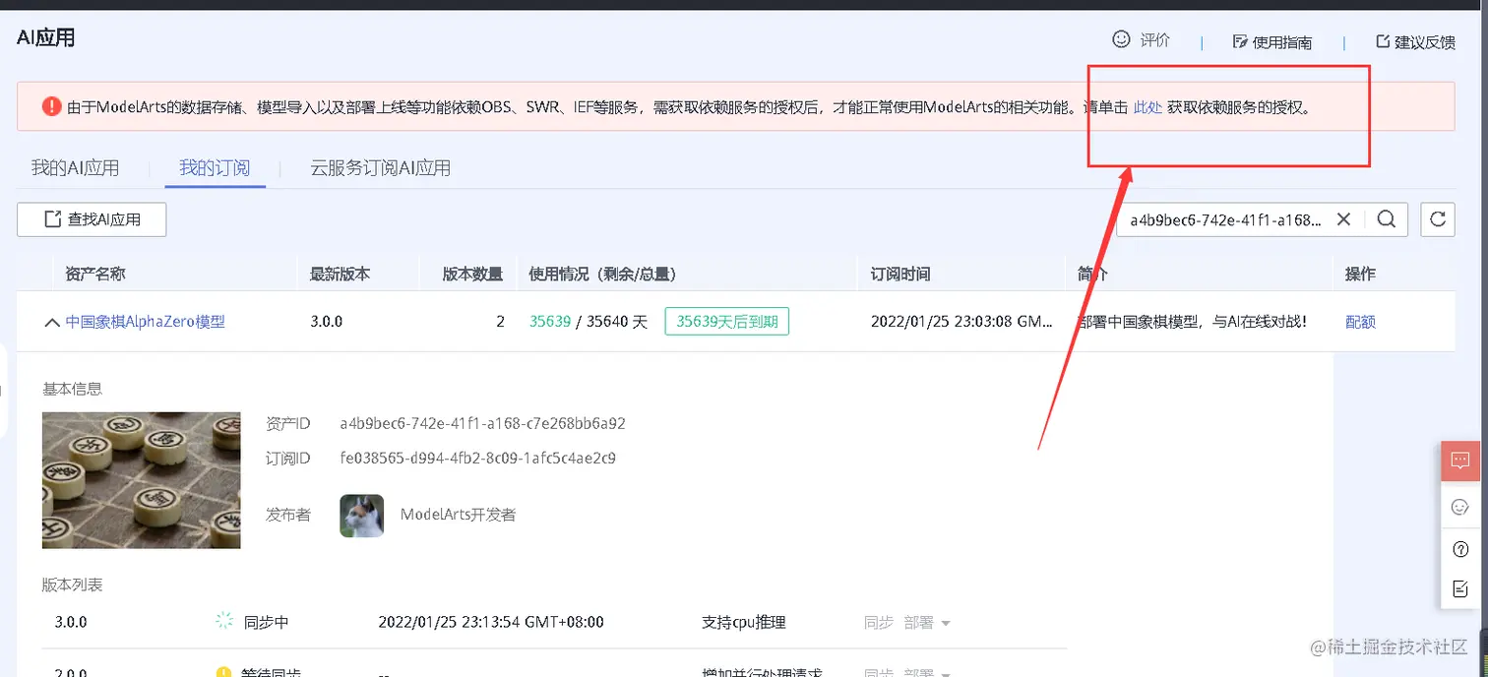Click the 35639天后到期 expiry badge

pyautogui.click(x=727, y=321)
